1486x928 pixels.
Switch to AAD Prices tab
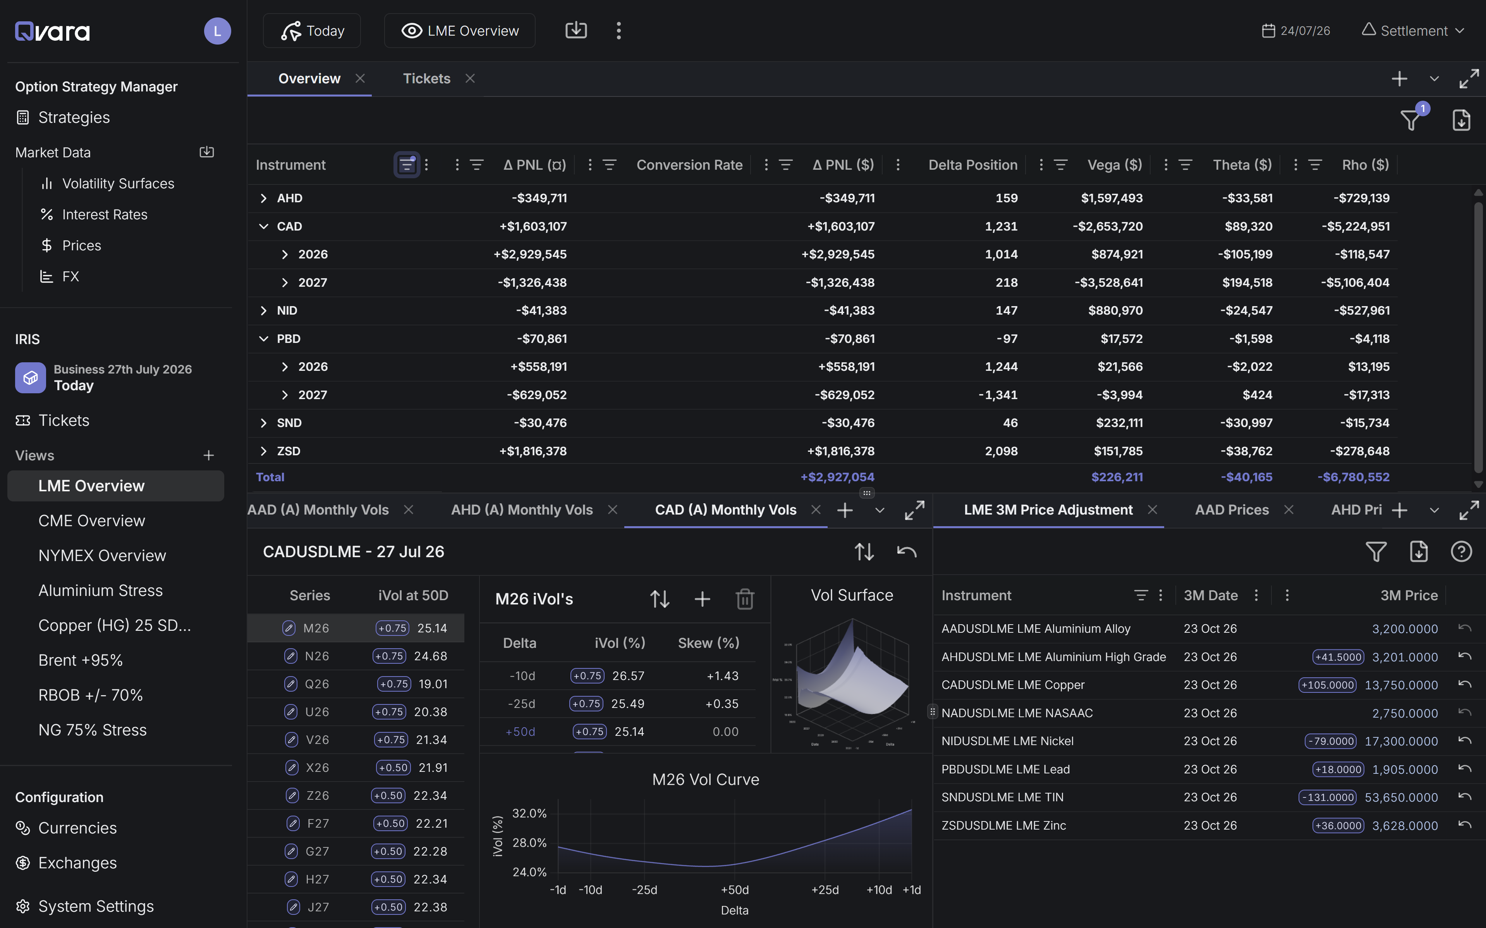click(x=1232, y=510)
